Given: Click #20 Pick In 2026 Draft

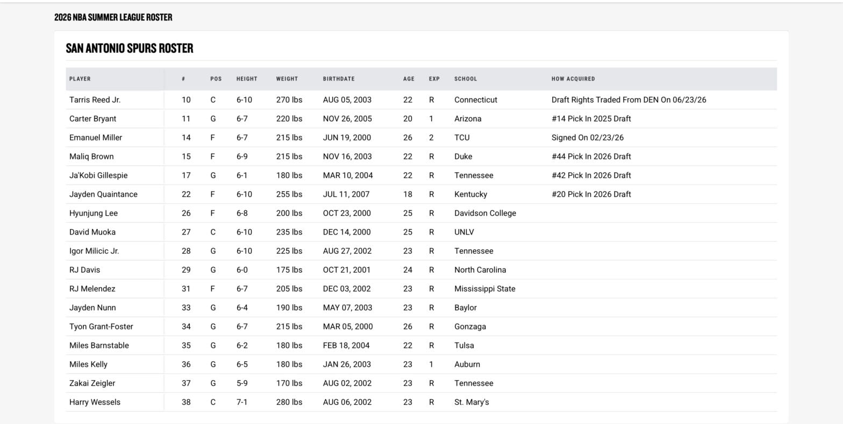Looking at the screenshot, I should (591, 194).
